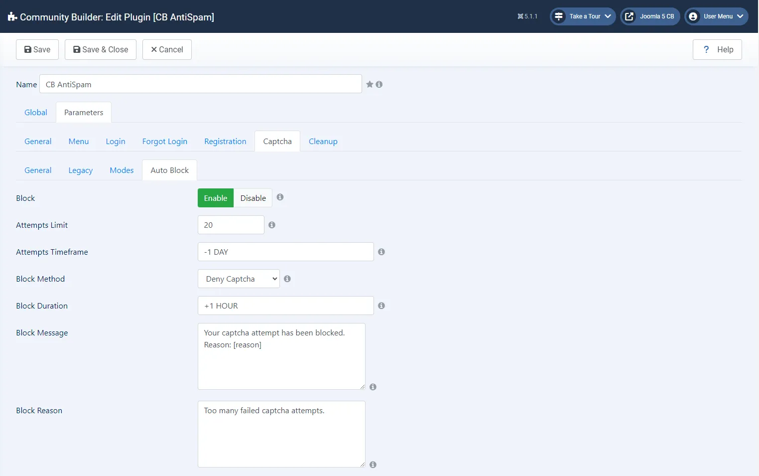Click the Block Reason resize handle
The width and height of the screenshot is (759, 476).
point(362,464)
